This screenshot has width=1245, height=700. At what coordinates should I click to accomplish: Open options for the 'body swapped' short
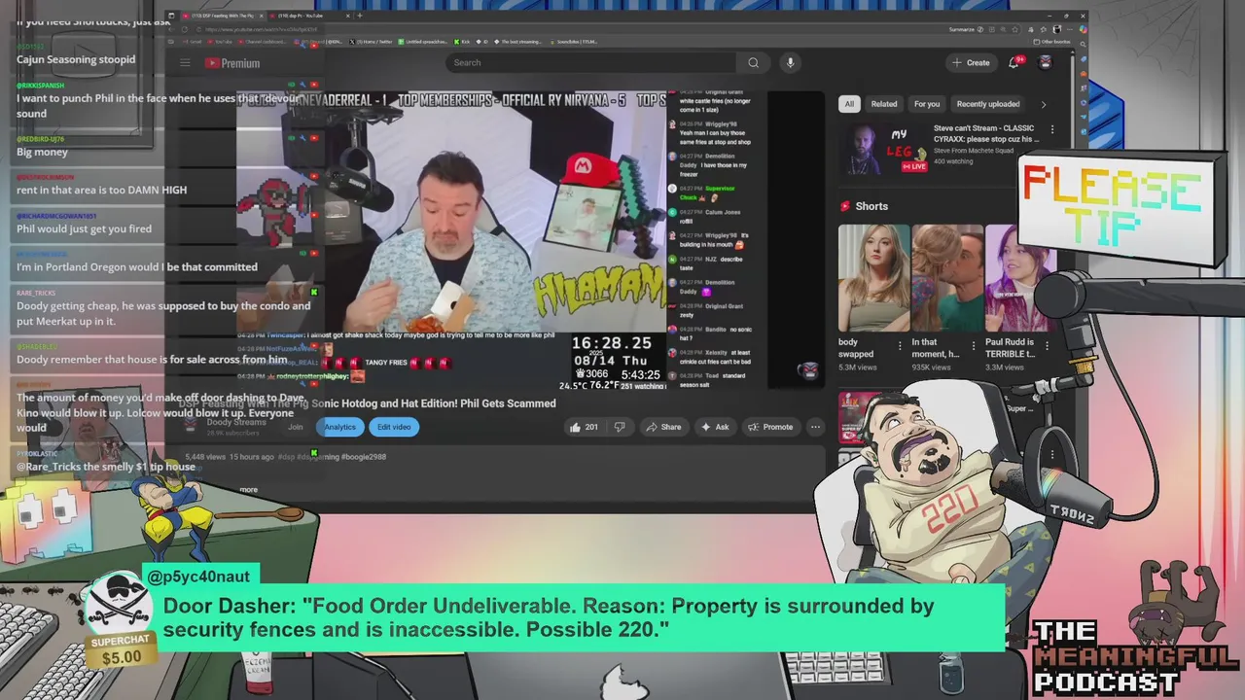pyautogui.click(x=900, y=345)
